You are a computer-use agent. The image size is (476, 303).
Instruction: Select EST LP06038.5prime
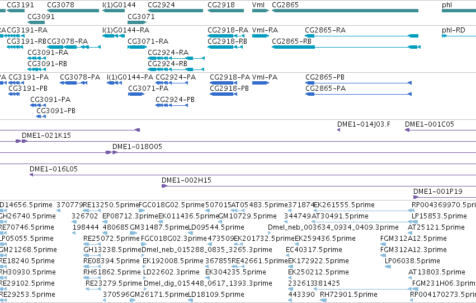point(388,267)
